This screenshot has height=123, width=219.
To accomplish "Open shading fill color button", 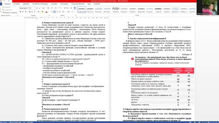I will [x=68, y=12].
